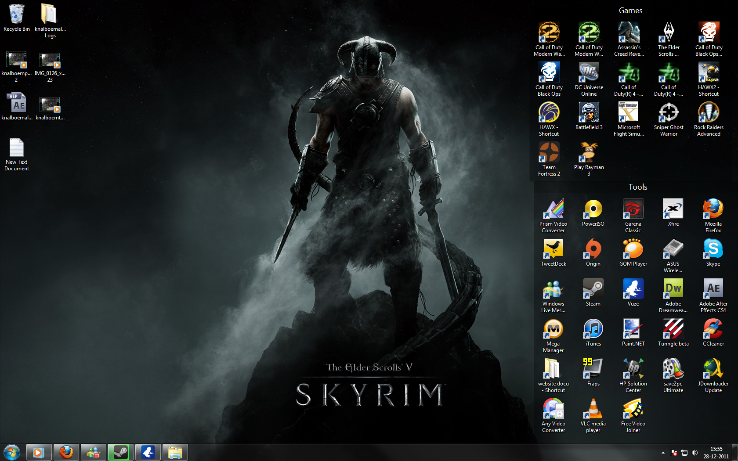The width and height of the screenshot is (738, 461).
Task: Open the Recycle Bin
Action: [16, 14]
